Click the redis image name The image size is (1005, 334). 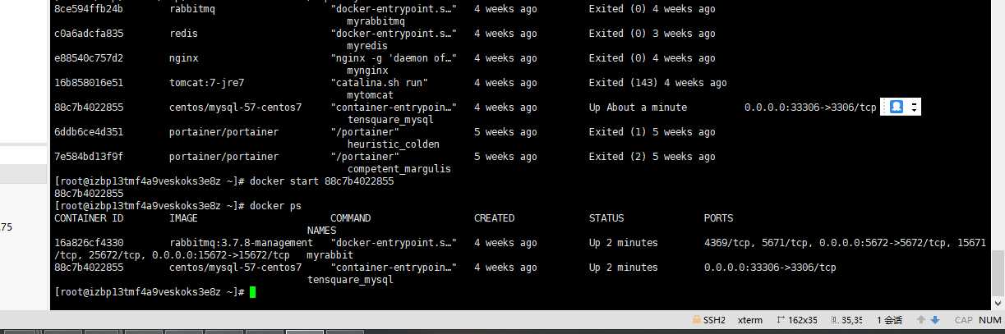(183, 34)
